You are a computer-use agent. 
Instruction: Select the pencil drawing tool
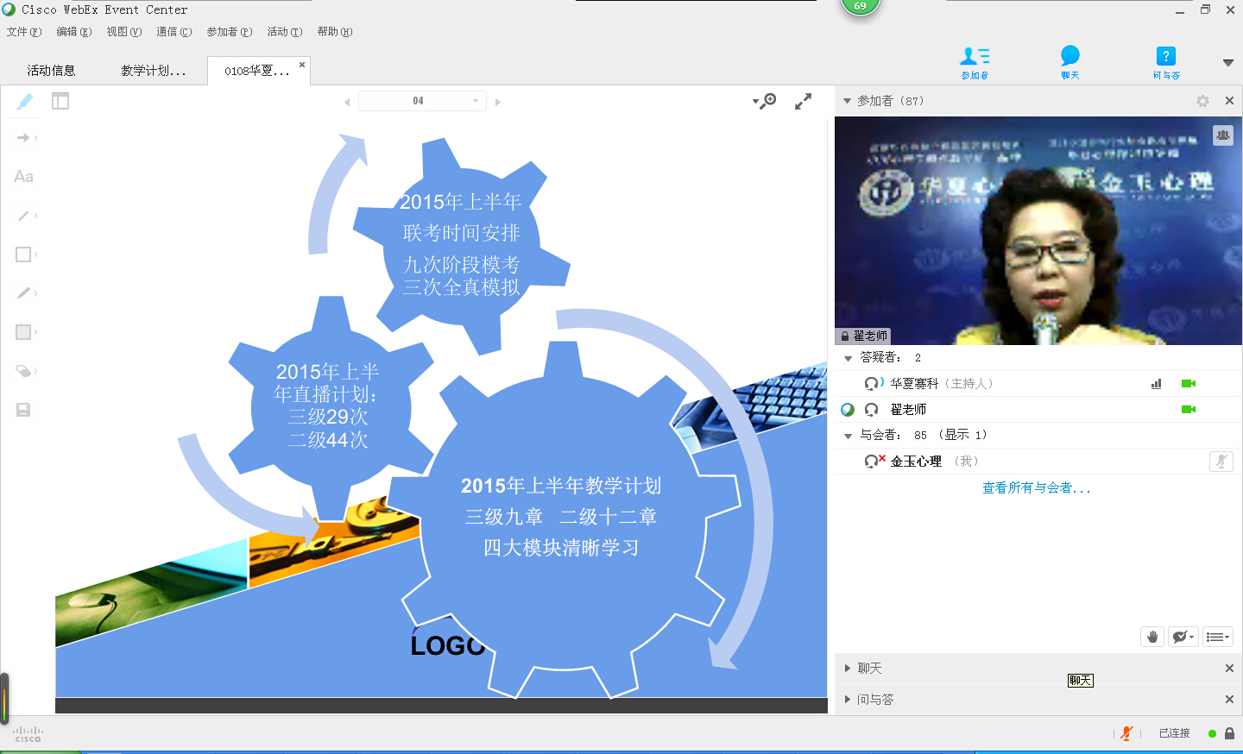click(x=23, y=293)
